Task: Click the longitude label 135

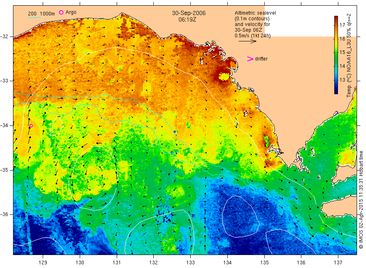Action: [x=264, y=263]
